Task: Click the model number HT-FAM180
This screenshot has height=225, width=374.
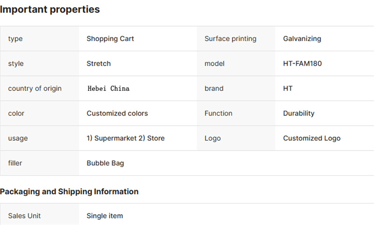Action: pos(302,63)
